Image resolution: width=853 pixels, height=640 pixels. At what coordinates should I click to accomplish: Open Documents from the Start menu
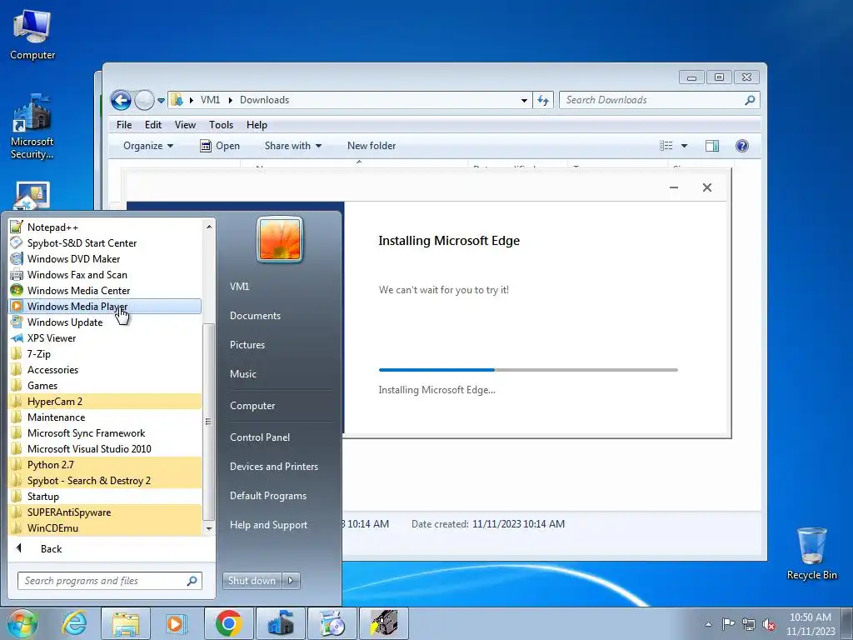[x=255, y=316]
